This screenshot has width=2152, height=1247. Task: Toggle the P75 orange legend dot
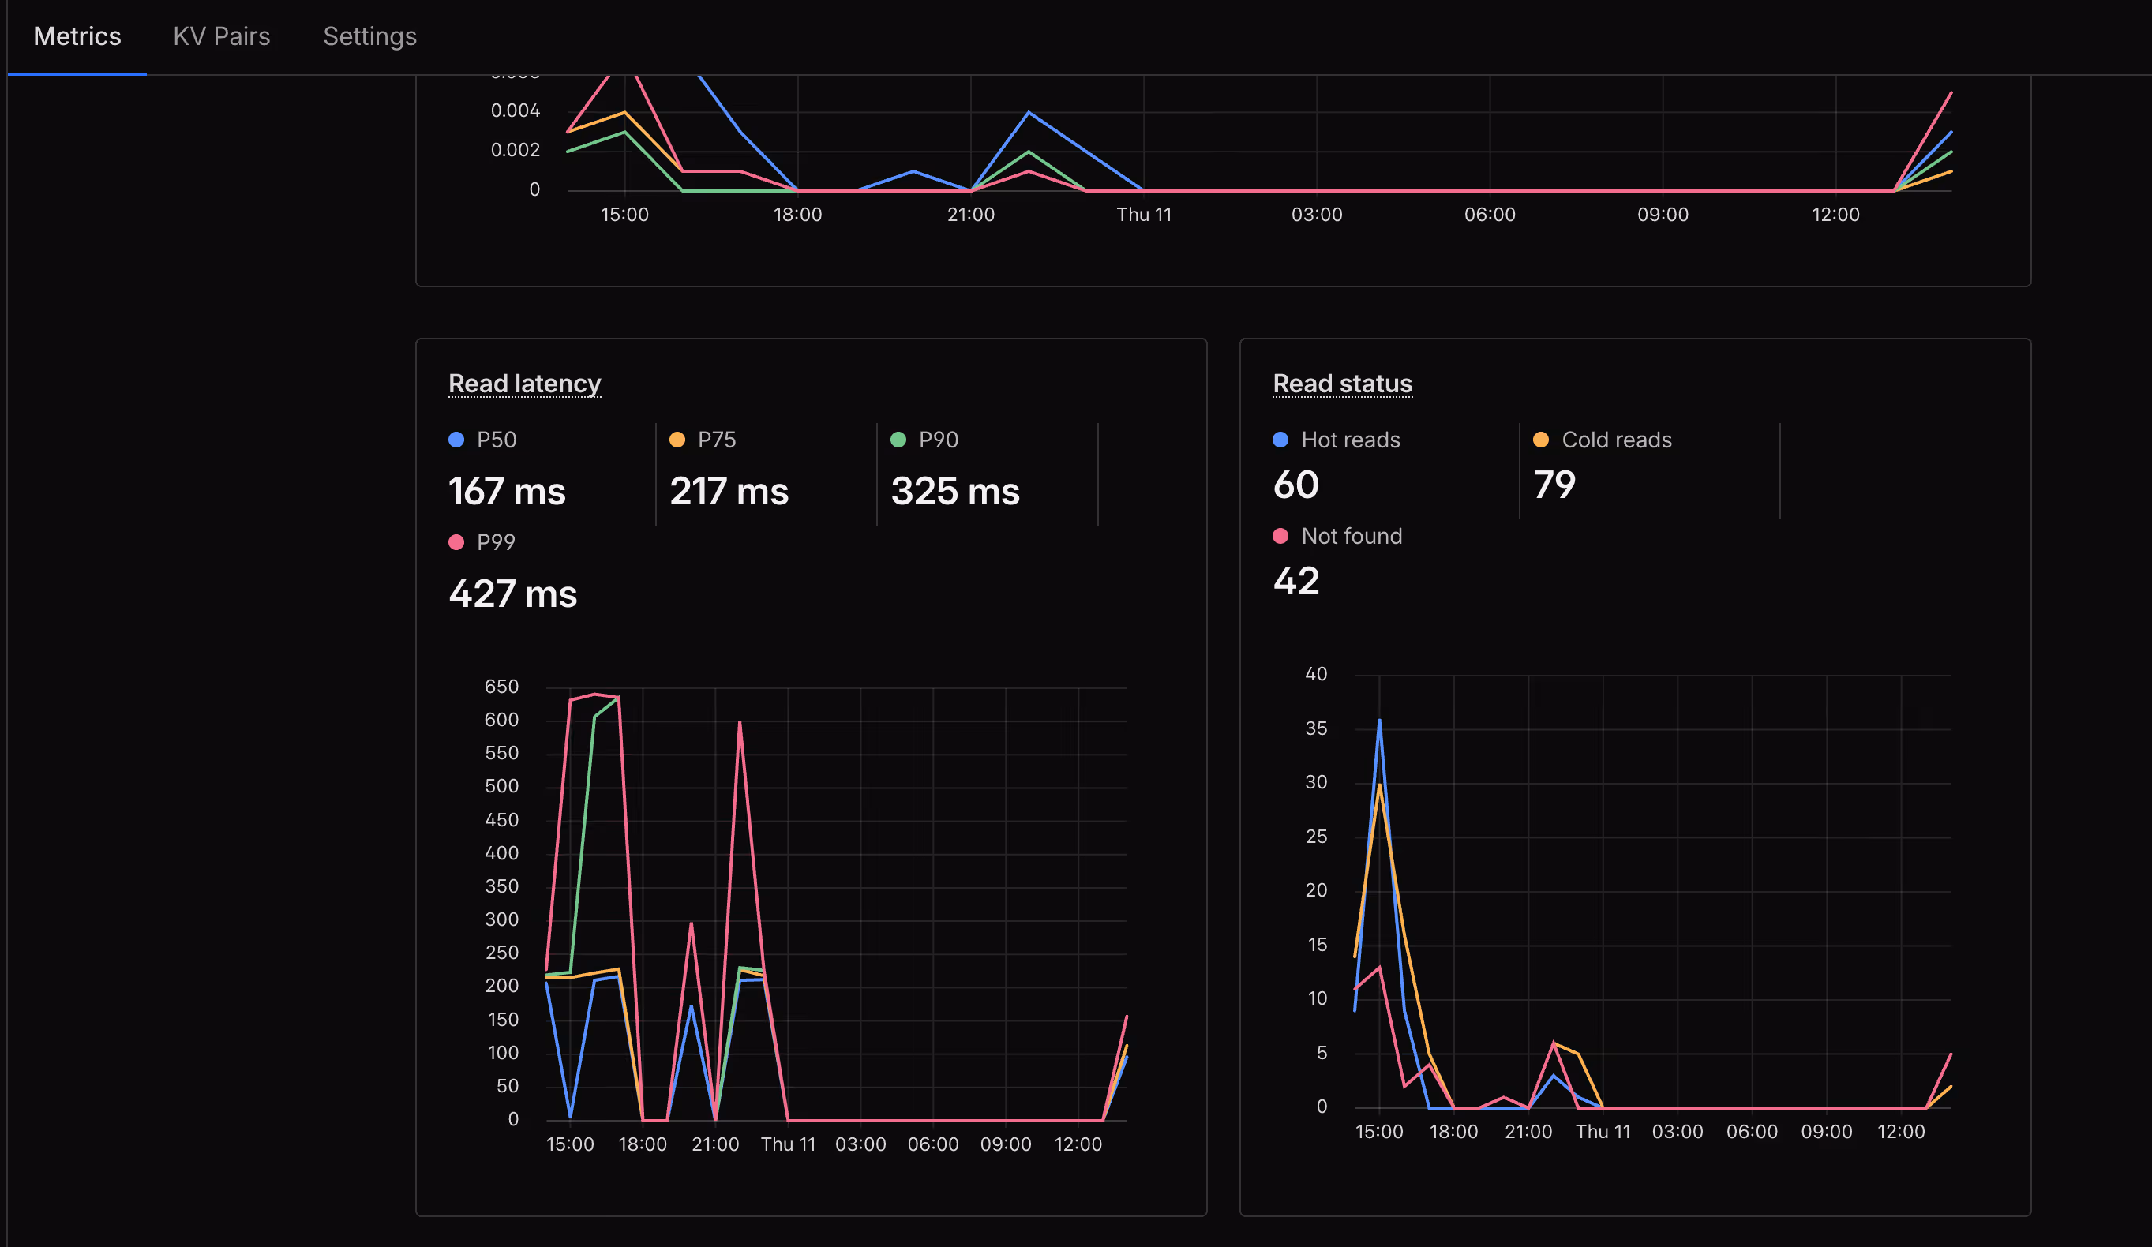point(677,440)
